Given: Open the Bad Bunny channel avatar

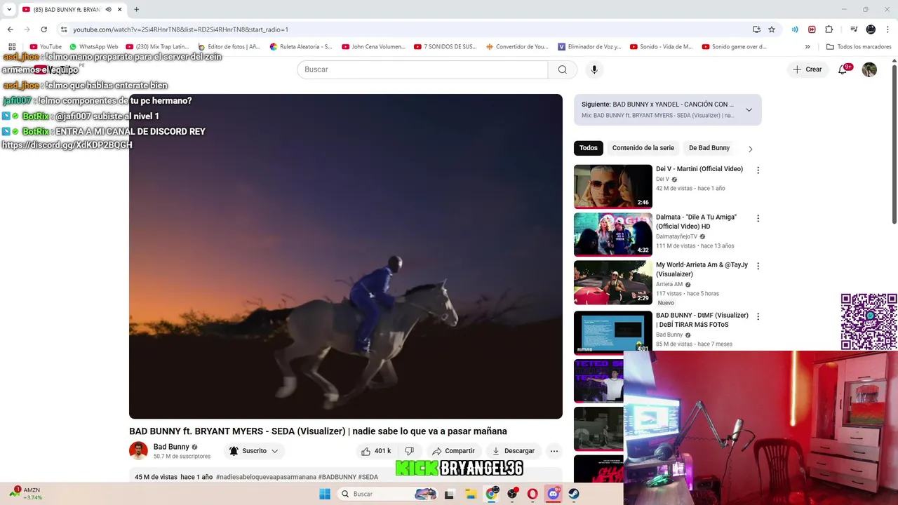Looking at the screenshot, I should [138, 451].
